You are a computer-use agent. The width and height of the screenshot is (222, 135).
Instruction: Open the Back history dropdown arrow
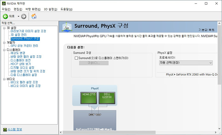tap(18, 17)
